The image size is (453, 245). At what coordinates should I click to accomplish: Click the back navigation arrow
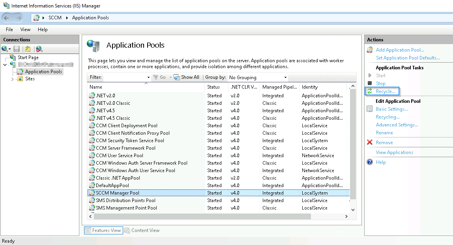7,18
